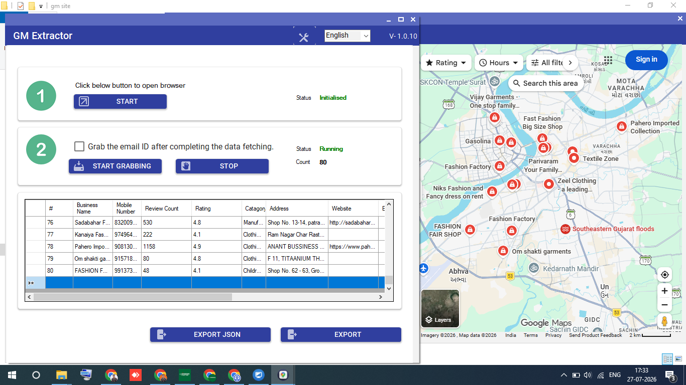Click the volume speaker tray icon

coord(588,375)
